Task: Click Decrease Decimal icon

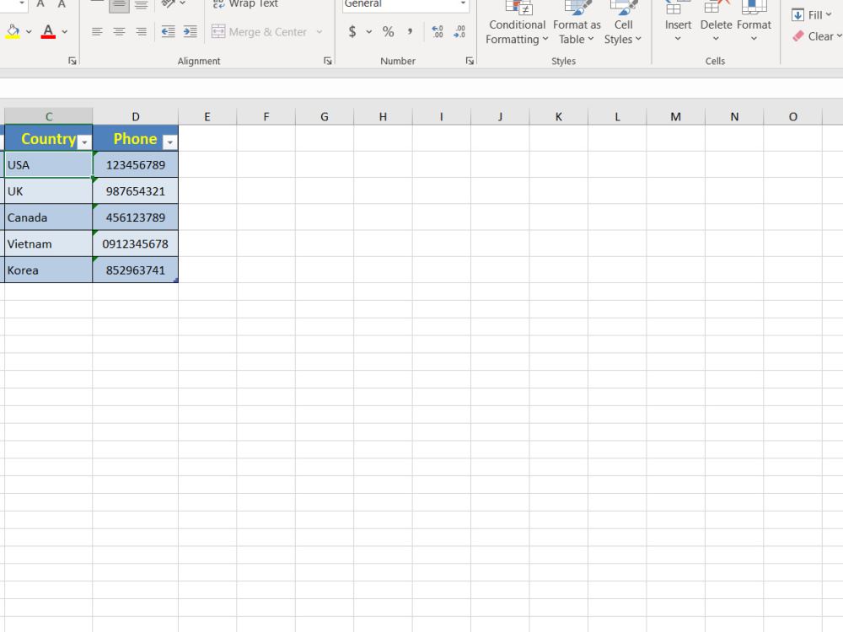Action: tap(459, 32)
